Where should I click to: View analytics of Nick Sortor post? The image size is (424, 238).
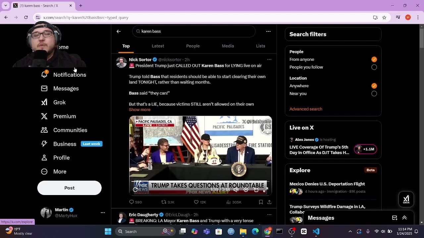[x=228, y=202]
